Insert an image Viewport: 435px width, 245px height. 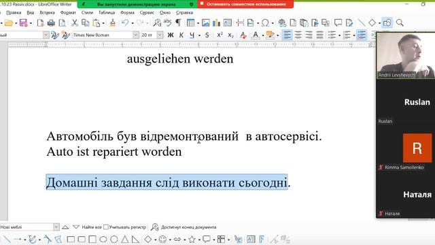click(x=205, y=22)
